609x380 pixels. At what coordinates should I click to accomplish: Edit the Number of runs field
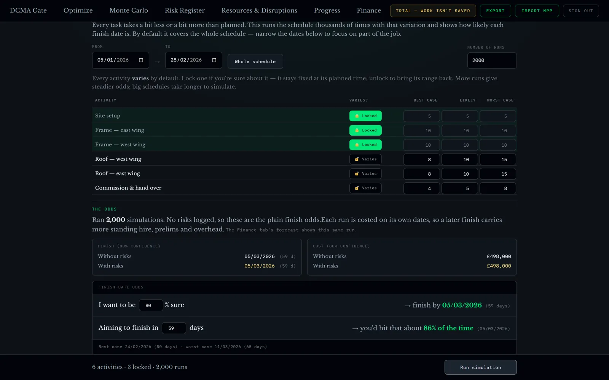(x=492, y=60)
